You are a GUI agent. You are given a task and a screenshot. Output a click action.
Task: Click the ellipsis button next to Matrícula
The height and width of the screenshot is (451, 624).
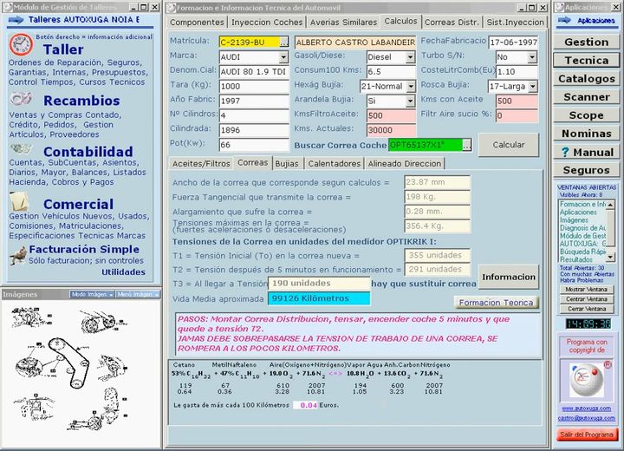click(283, 42)
